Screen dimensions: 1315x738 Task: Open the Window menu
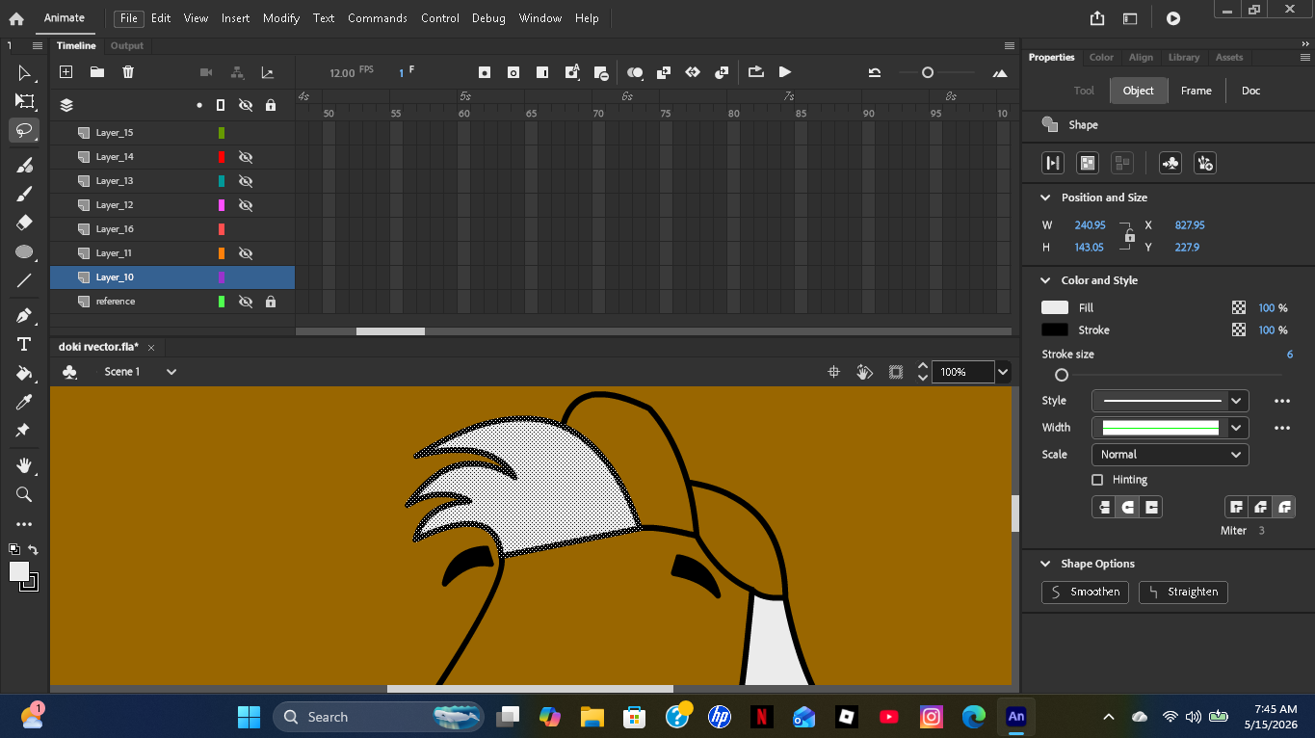(x=540, y=18)
